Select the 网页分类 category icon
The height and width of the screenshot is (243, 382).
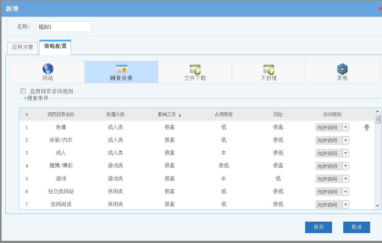point(121,69)
